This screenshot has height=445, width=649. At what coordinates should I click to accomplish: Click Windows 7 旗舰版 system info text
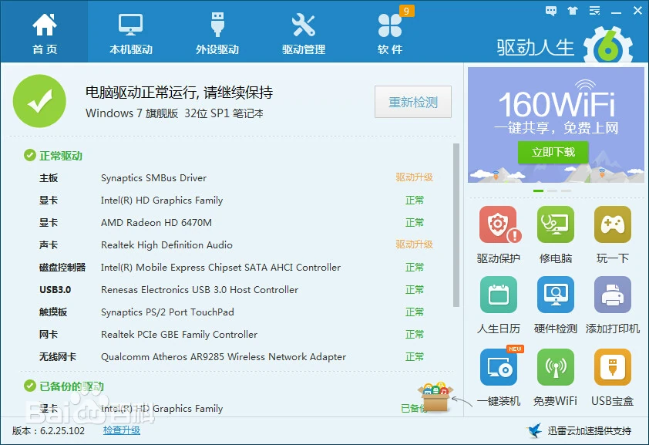(174, 113)
